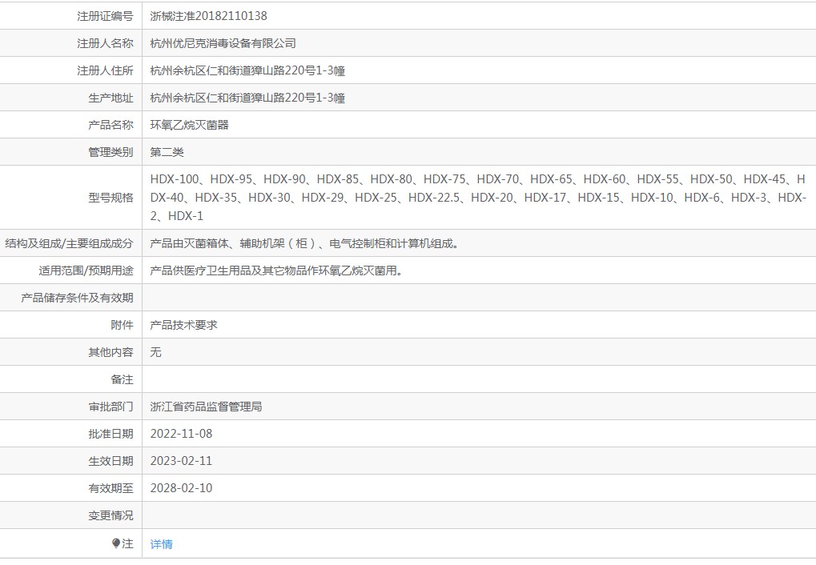Screen dimensions: 816x565
Task: Click the 附件 label
Action: coord(123,325)
